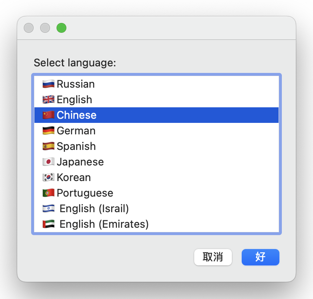Choose the English language entry
The height and width of the screenshot is (299, 313).
[x=156, y=100]
